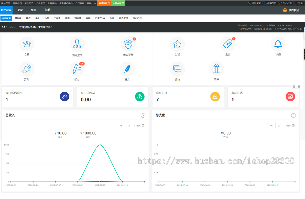Viewport: 305px width, 199px height.
Task: Expand the 总收入 panel arrow
Action: (143, 116)
